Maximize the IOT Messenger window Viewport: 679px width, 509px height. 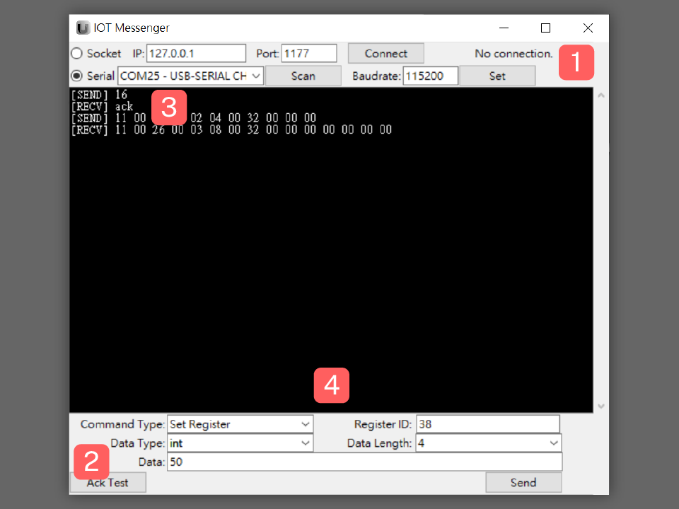click(x=545, y=28)
